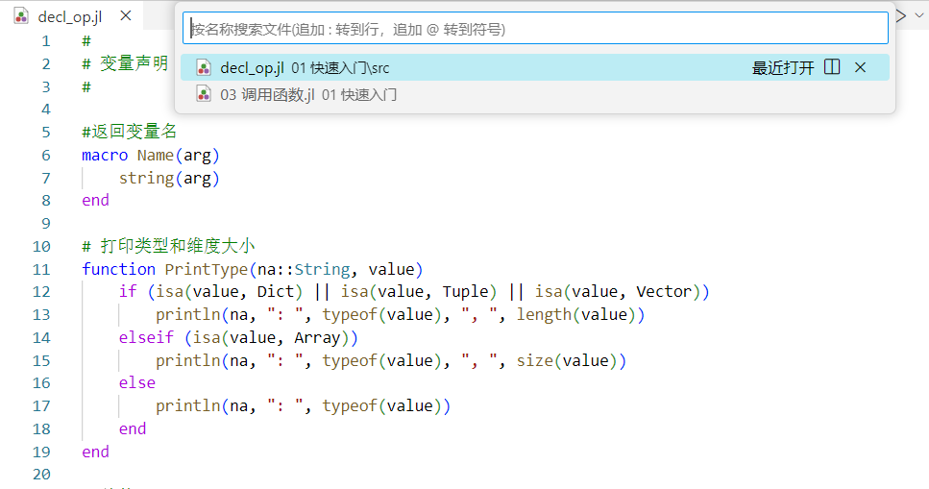The width and height of the screenshot is (929, 489).
Task: Click the elseif keyword on line 14
Action: click(x=147, y=337)
